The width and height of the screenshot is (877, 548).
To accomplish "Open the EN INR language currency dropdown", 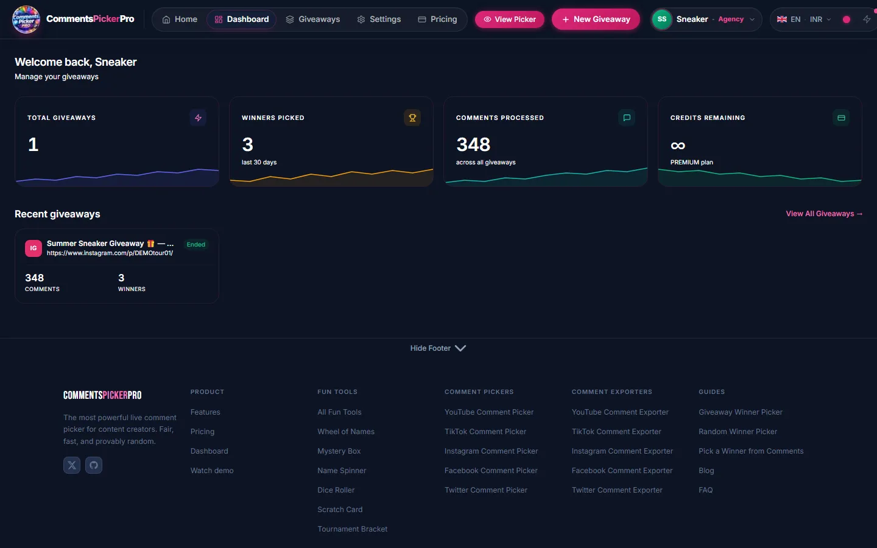I will point(805,19).
